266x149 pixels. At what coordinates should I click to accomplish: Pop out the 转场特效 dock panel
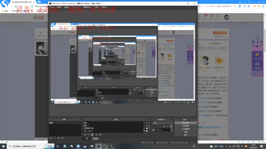point(172,120)
